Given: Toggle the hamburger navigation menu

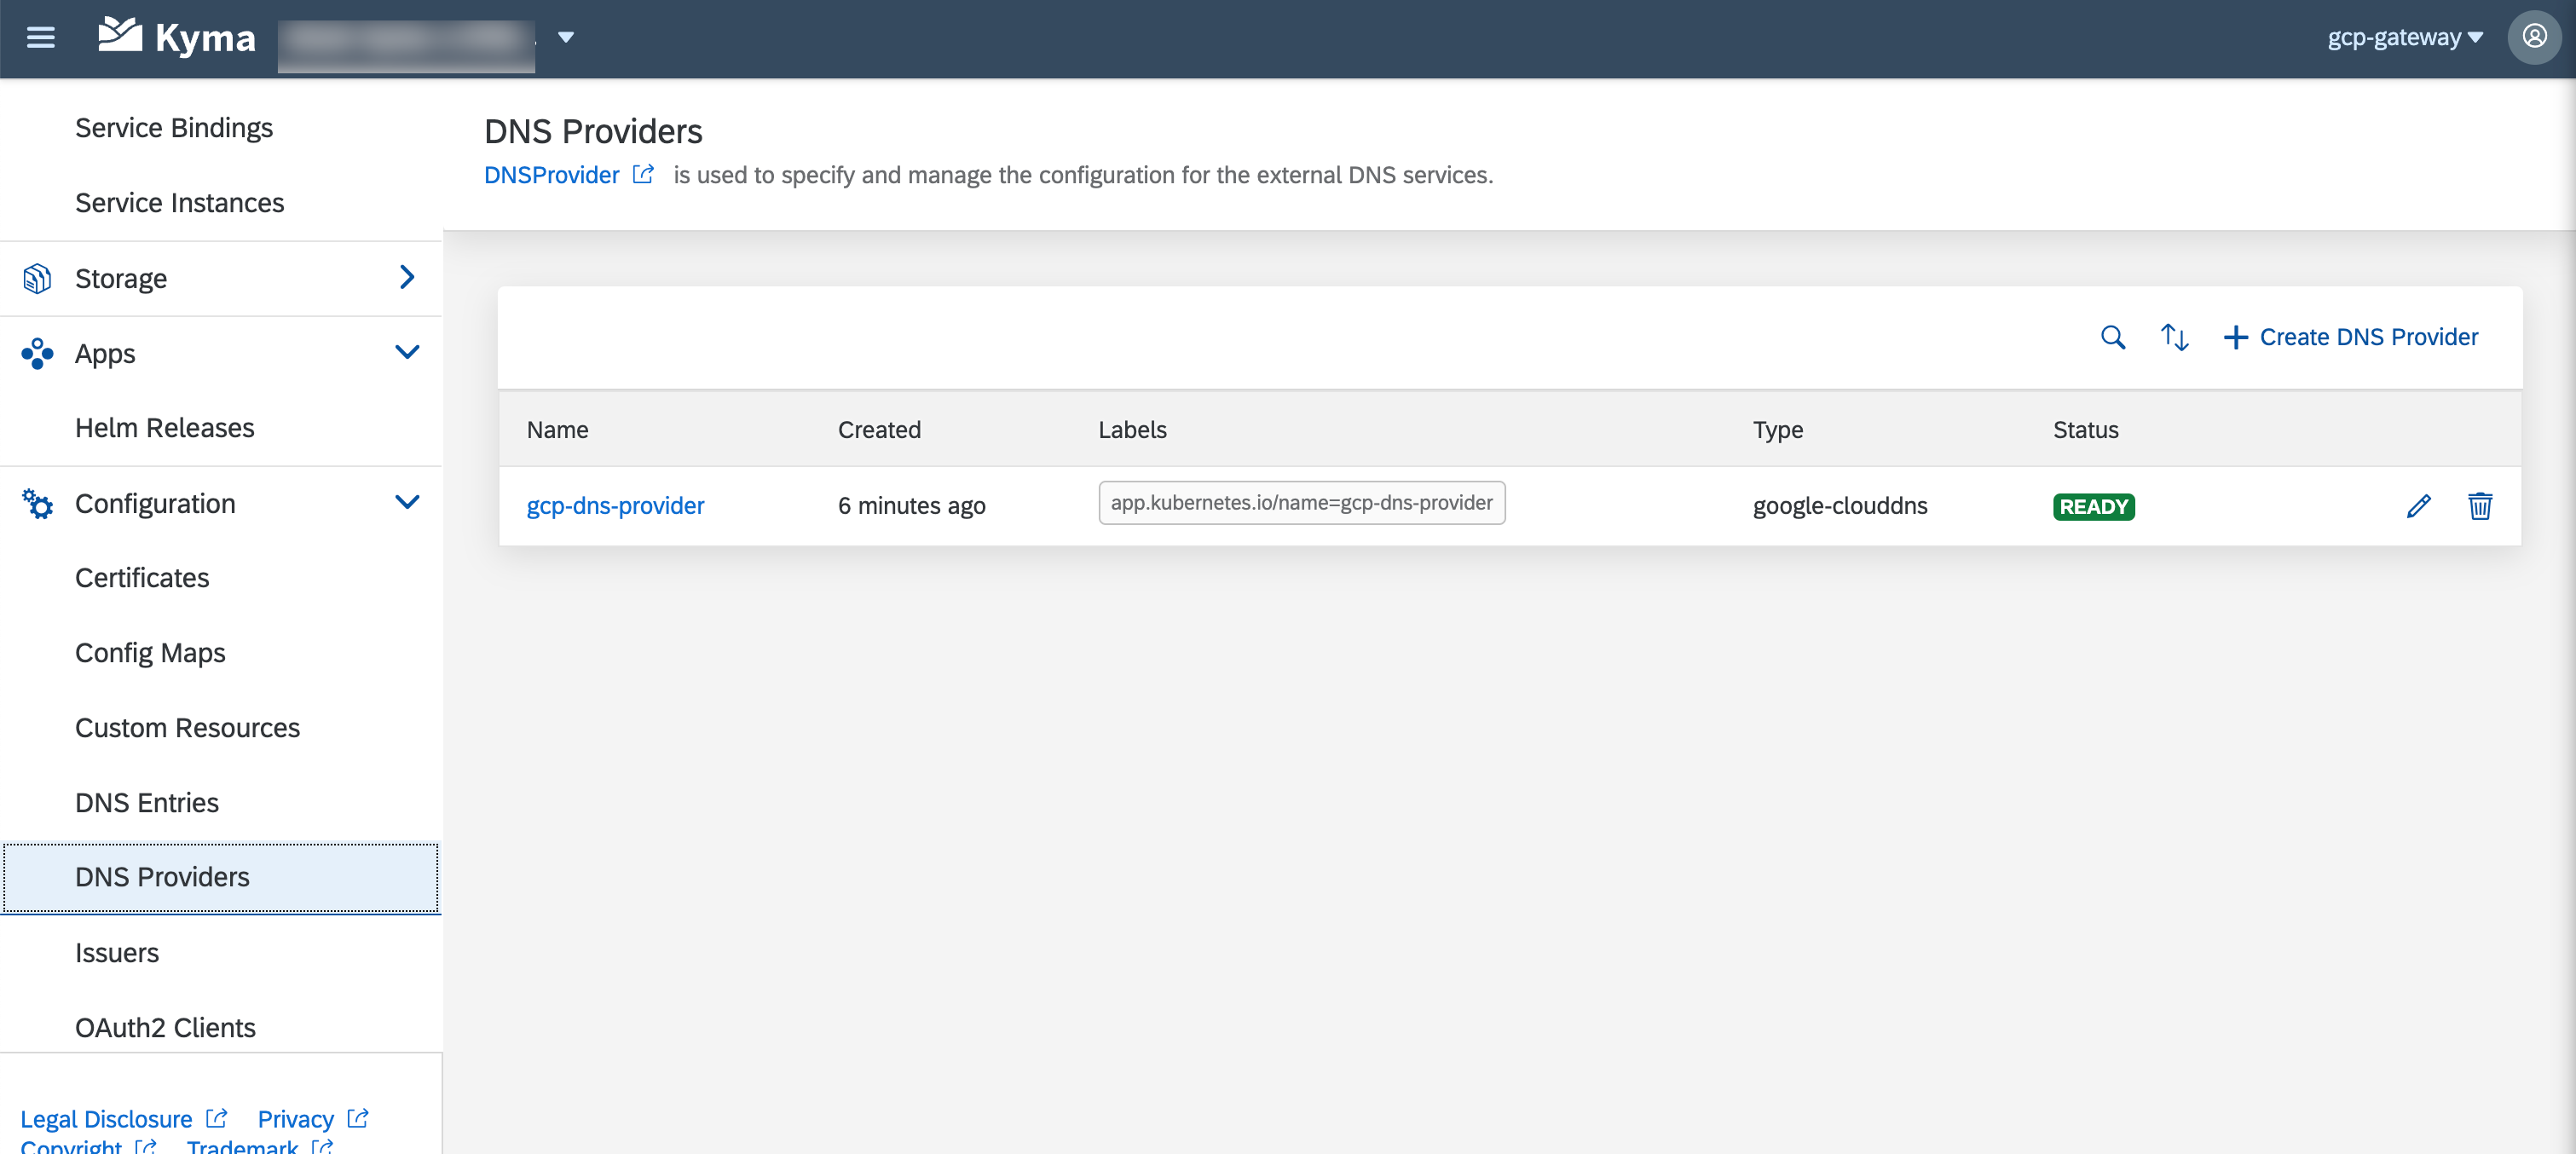Looking at the screenshot, I should tap(40, 38).
